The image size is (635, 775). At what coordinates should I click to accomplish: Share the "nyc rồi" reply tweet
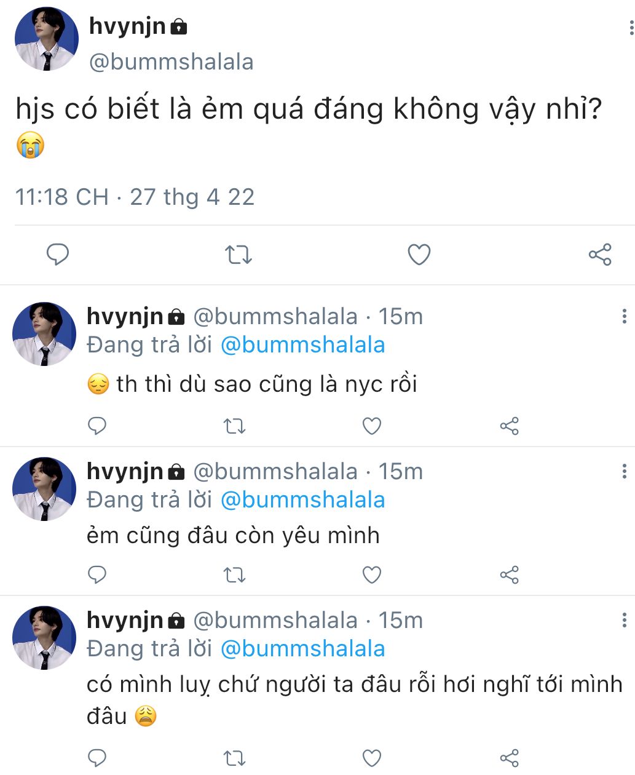(x=509, y=426)
